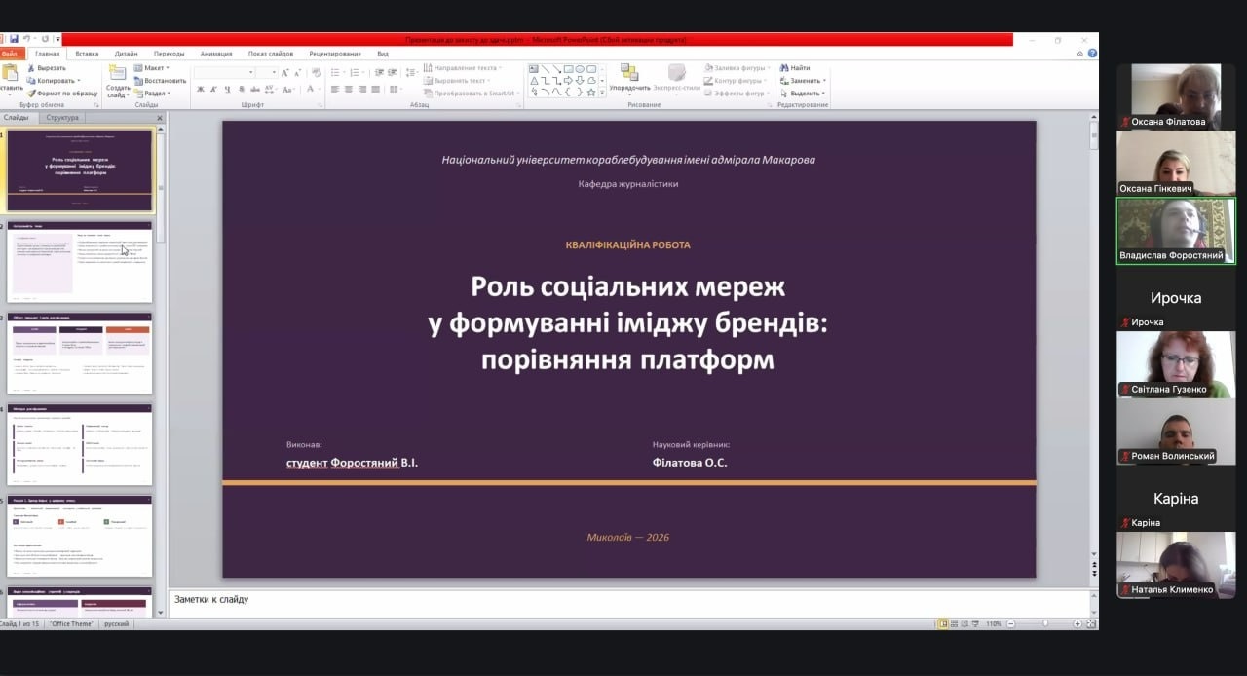1247x676 pixels.
Task: Open the Переходы ribbon tab
Action: (170, 54)
